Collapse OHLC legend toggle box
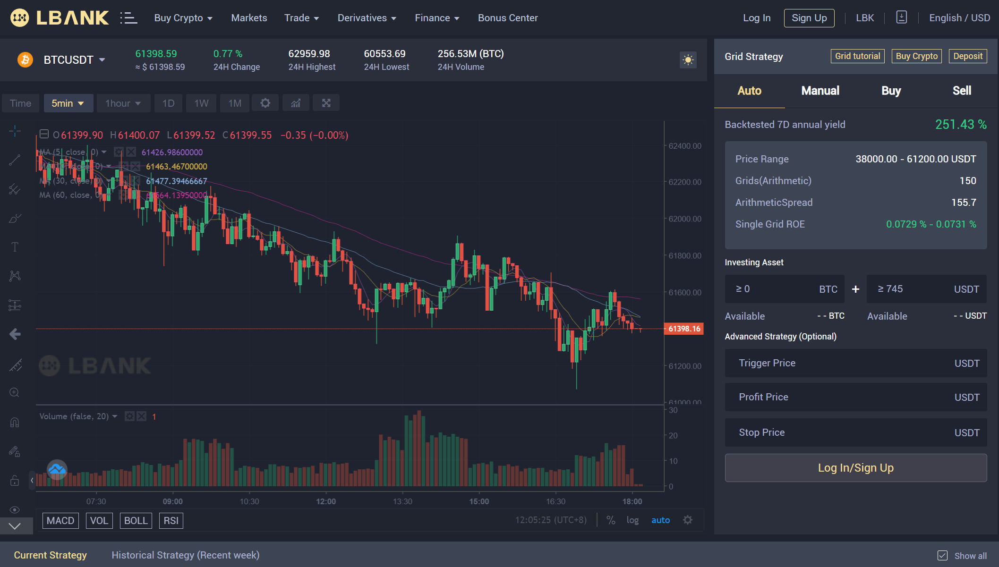This screenshot has width=999, height=567. (x=44, y=135)
